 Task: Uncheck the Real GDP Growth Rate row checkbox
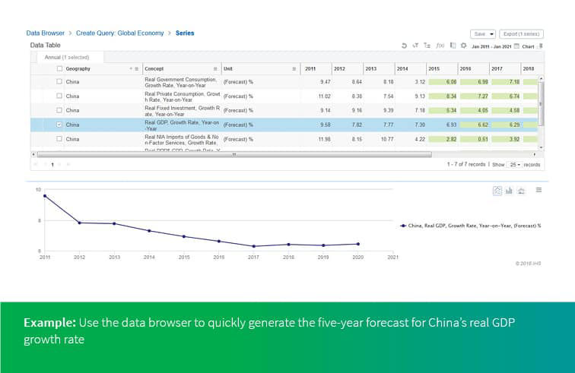coord(59,125)
